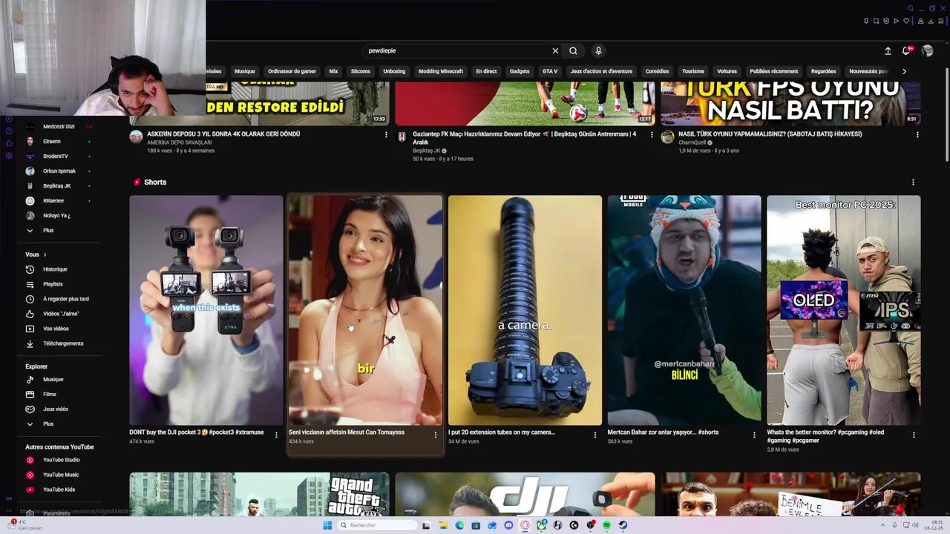The width and height of the screenshot is (950, 534).
Task: Open Musique under Explorer
Action: (53, 380)
